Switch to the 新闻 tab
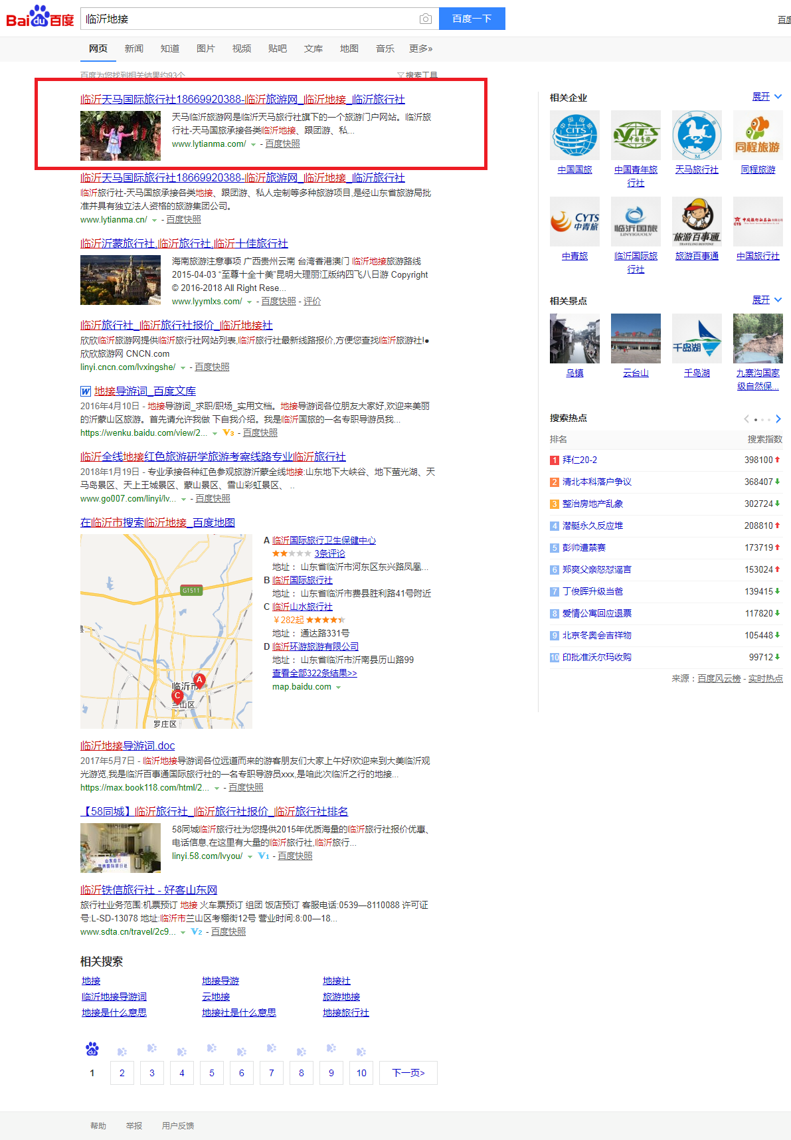The image size is (791, 1140). coord(134,48)
